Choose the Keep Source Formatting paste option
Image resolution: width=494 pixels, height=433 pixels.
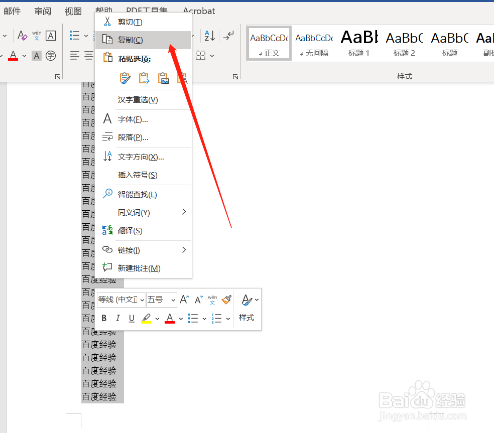coord(125,78)
